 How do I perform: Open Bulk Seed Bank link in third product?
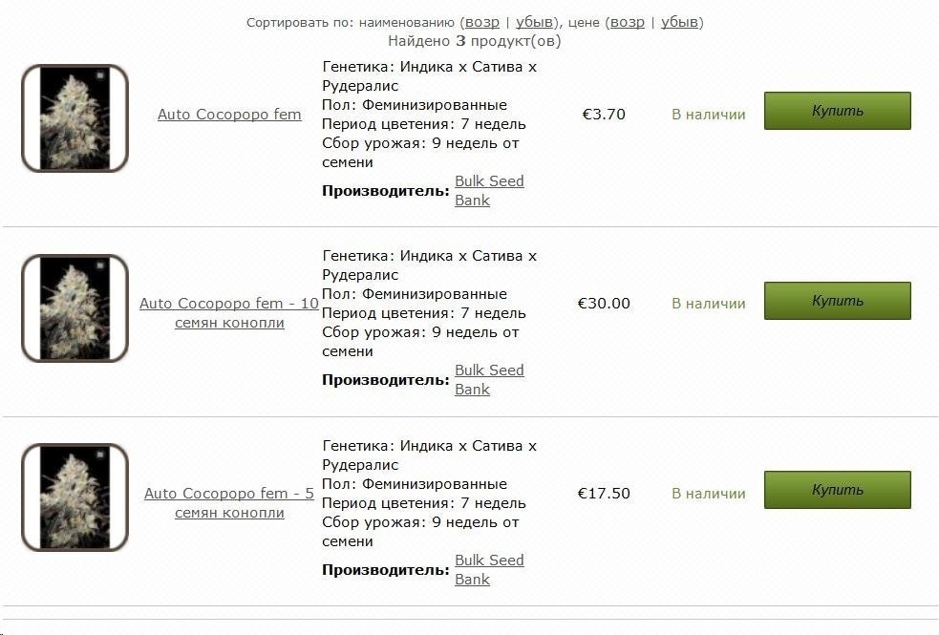[x=489, y=569]
